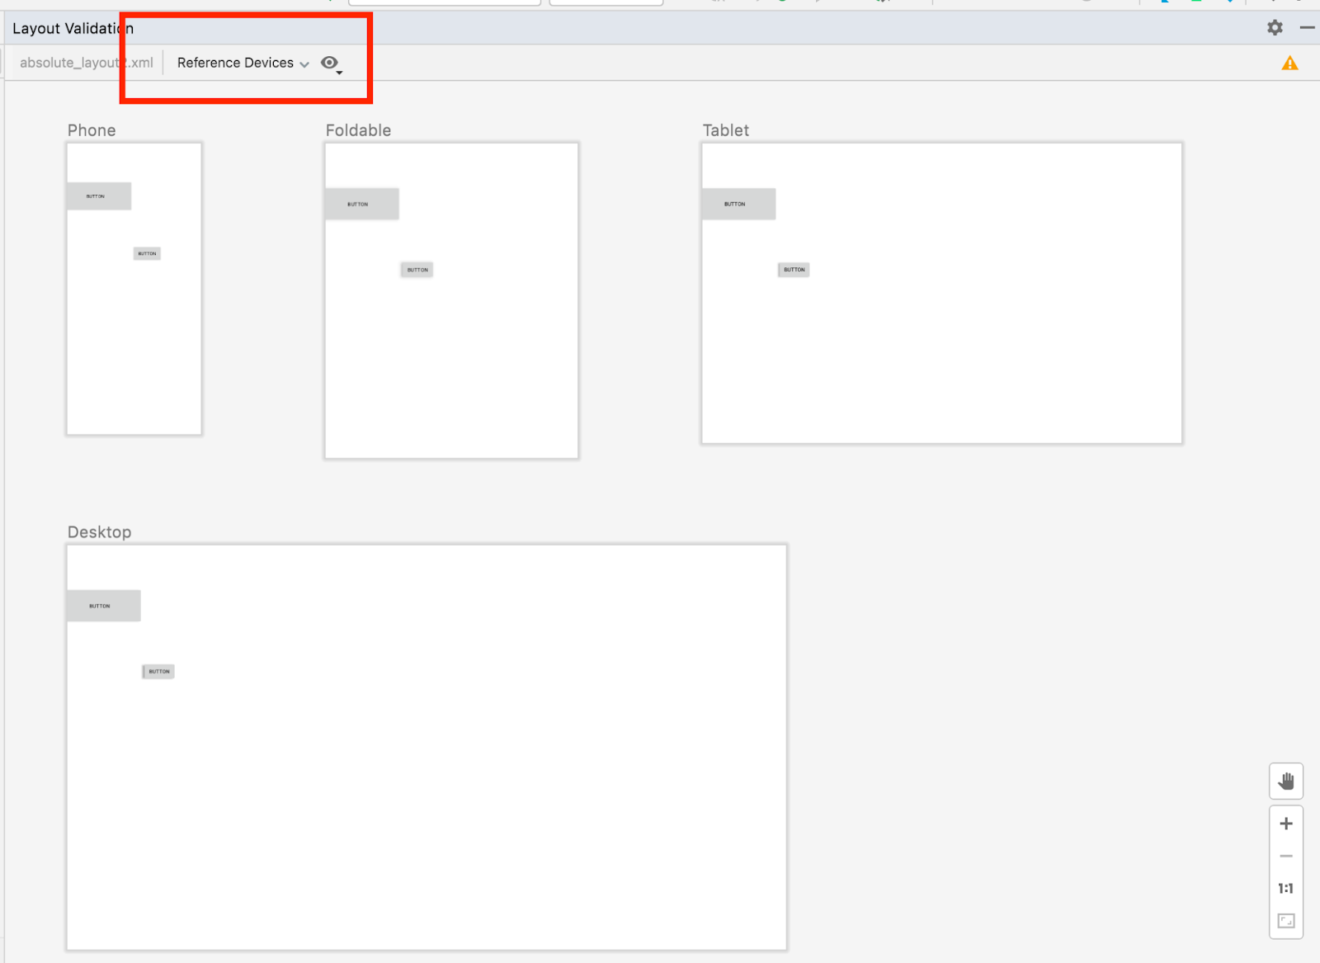Select the Desktop layout preview
Viewport: 1320px width, 963px height.
pyautogui.click(x=427, y=784)
